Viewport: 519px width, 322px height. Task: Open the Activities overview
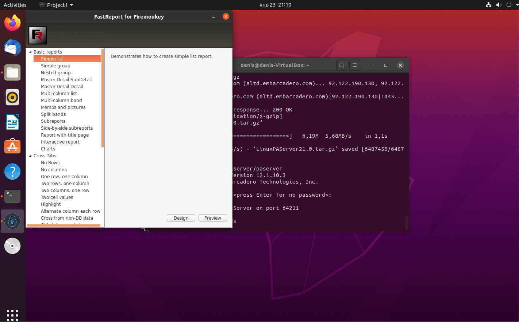pos(15,5)
